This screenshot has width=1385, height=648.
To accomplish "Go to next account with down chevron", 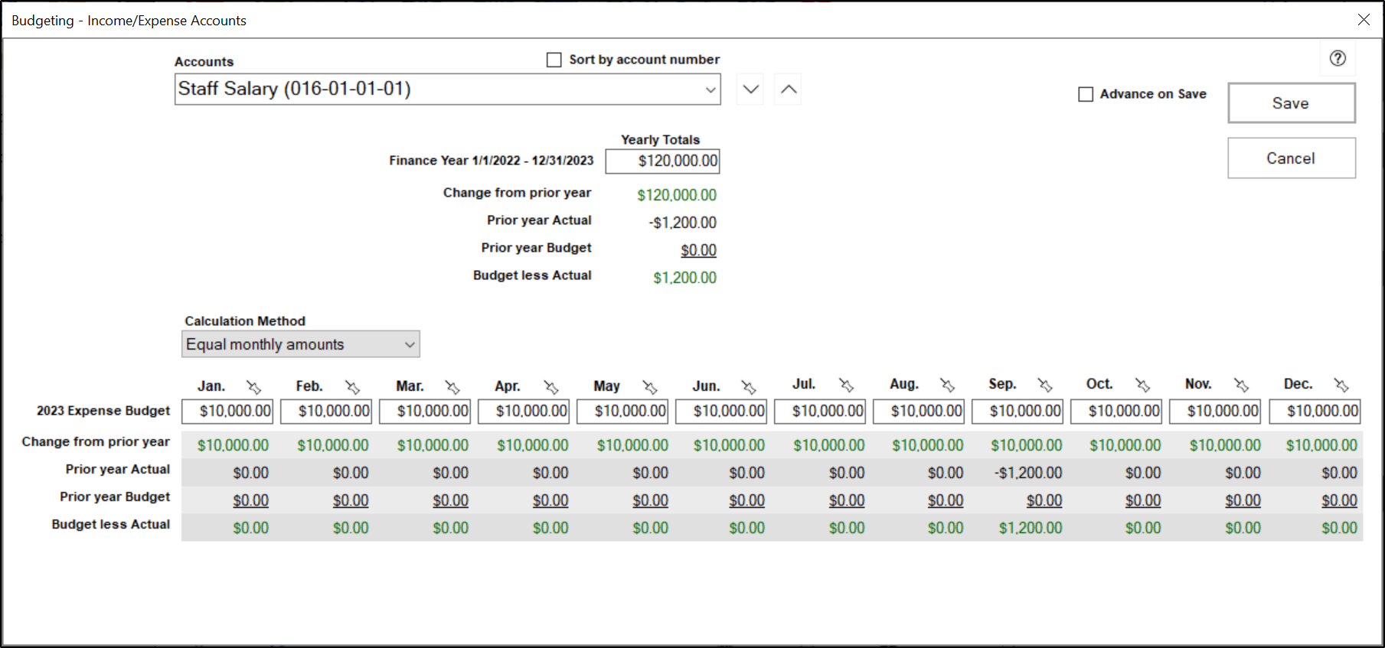I will point(751,90).
